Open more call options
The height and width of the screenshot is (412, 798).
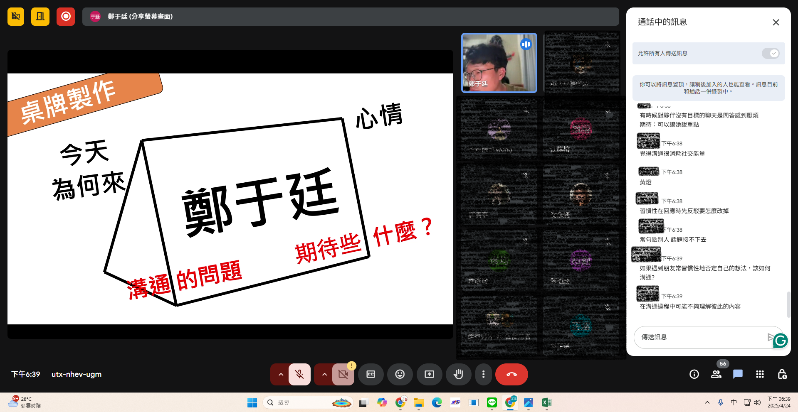483,374
